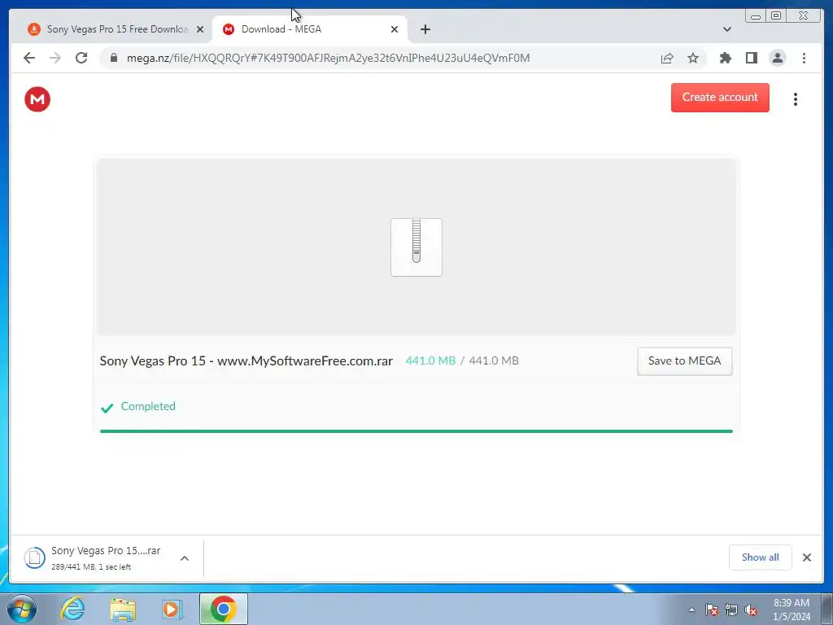
Task: Open Windows Start menu
Action: (x=21, y=609)
